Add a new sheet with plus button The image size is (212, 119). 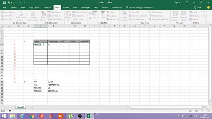(32, 107)
